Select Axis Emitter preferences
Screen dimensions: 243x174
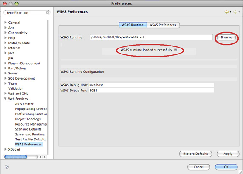[24, 104]
